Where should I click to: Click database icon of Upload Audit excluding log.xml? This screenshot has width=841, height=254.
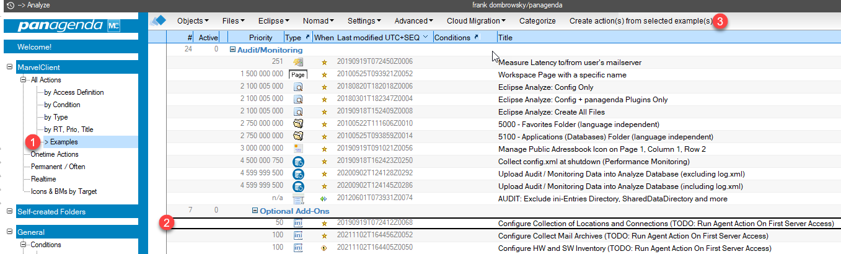click(298, 173)
